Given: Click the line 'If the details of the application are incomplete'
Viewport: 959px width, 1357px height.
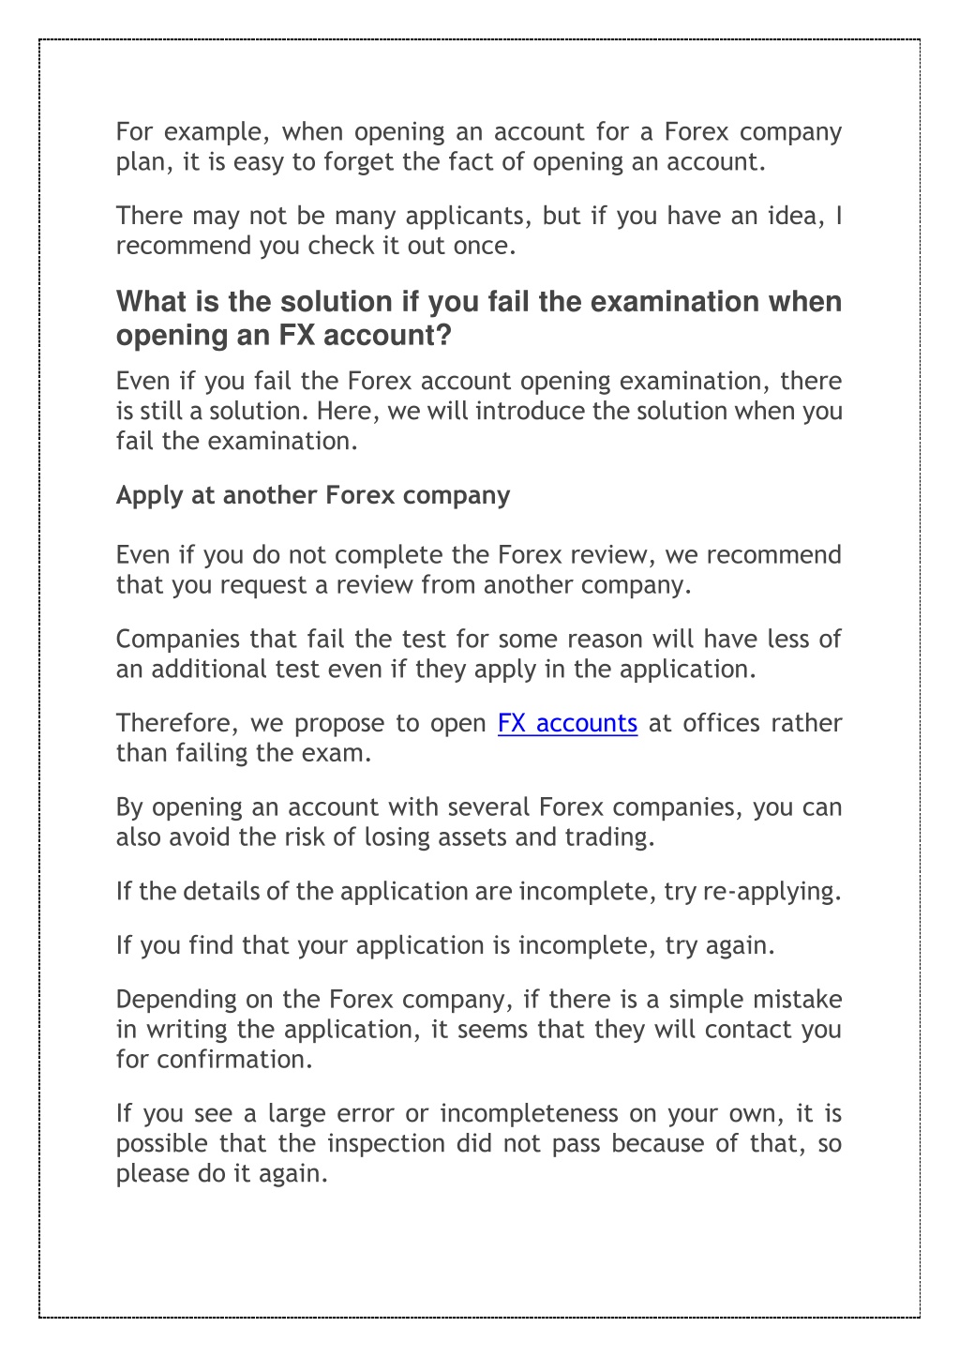Looking at the screenshot, I should (479, 891).
